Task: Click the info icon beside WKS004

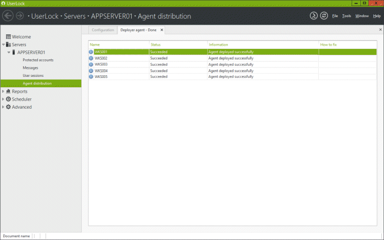Action: 91,71
